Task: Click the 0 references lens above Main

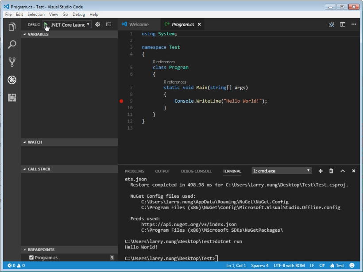Action: 175,82
